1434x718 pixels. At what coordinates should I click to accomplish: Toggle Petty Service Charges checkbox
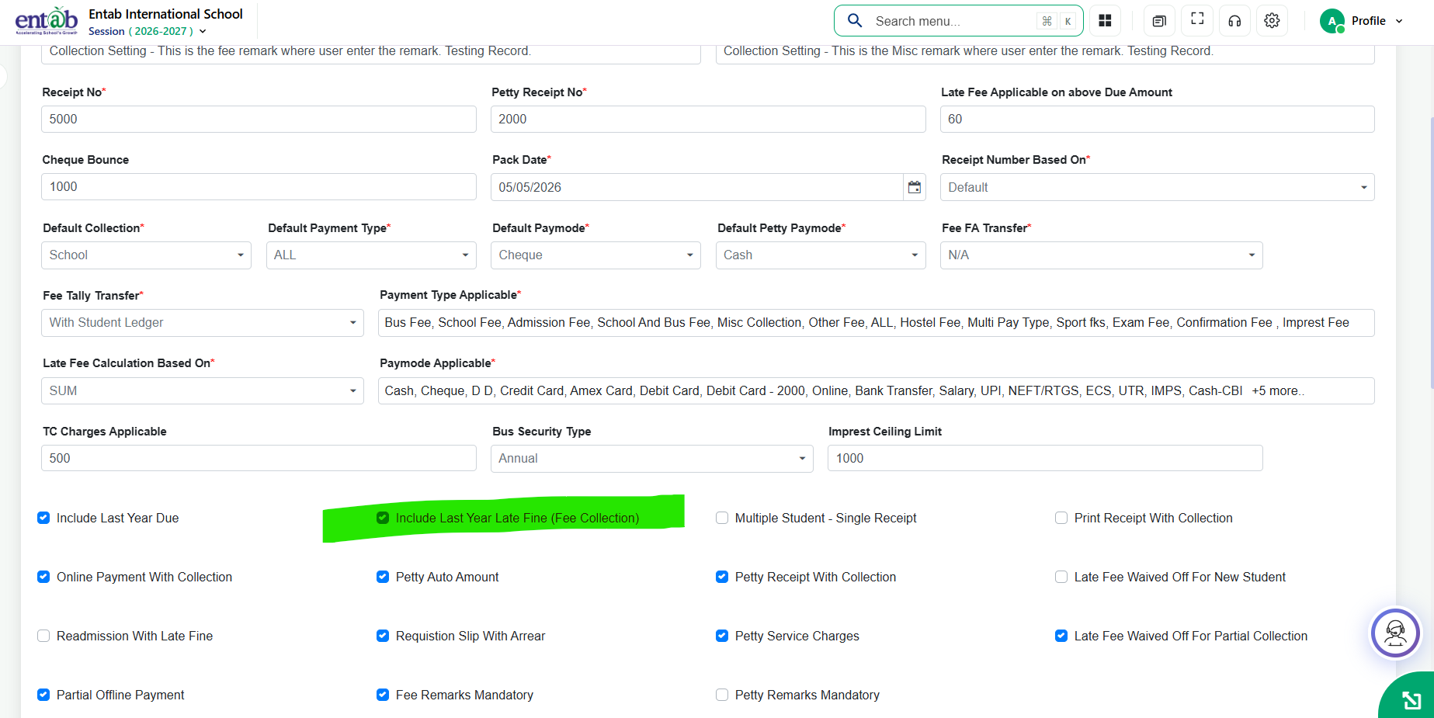(x=722, y=636)
